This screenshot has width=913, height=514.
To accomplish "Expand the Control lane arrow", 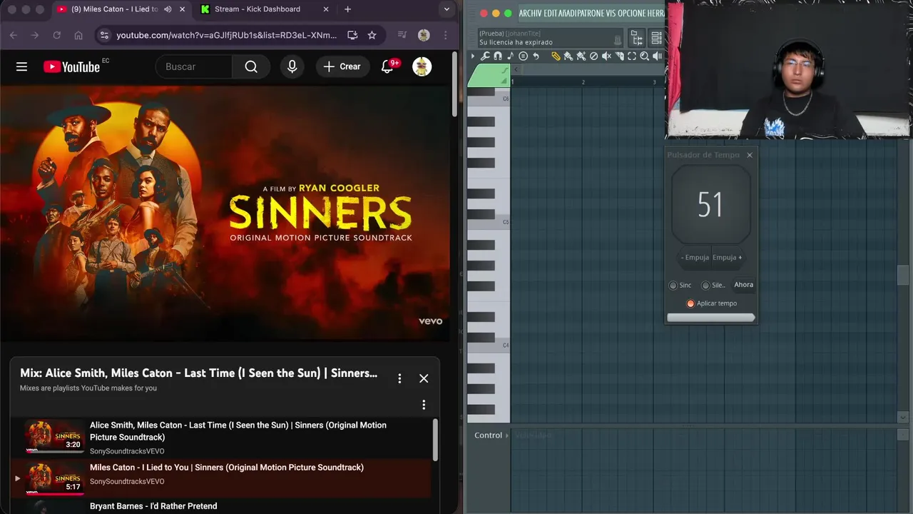I will tap(507, 435).
